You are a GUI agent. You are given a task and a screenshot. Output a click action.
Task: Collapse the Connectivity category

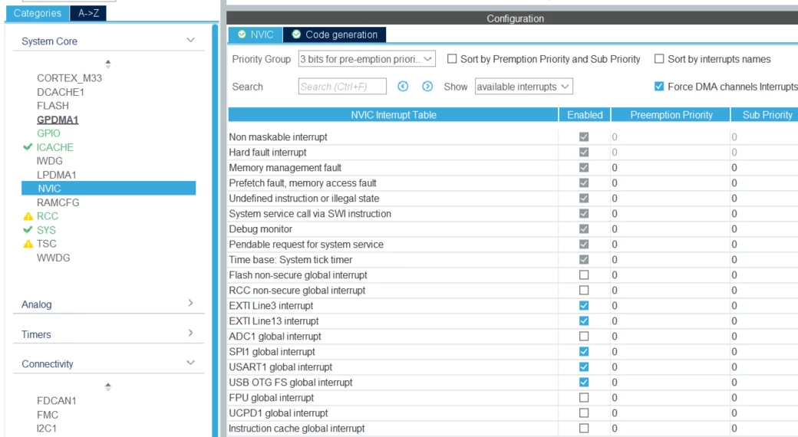[x=190, y=363]
